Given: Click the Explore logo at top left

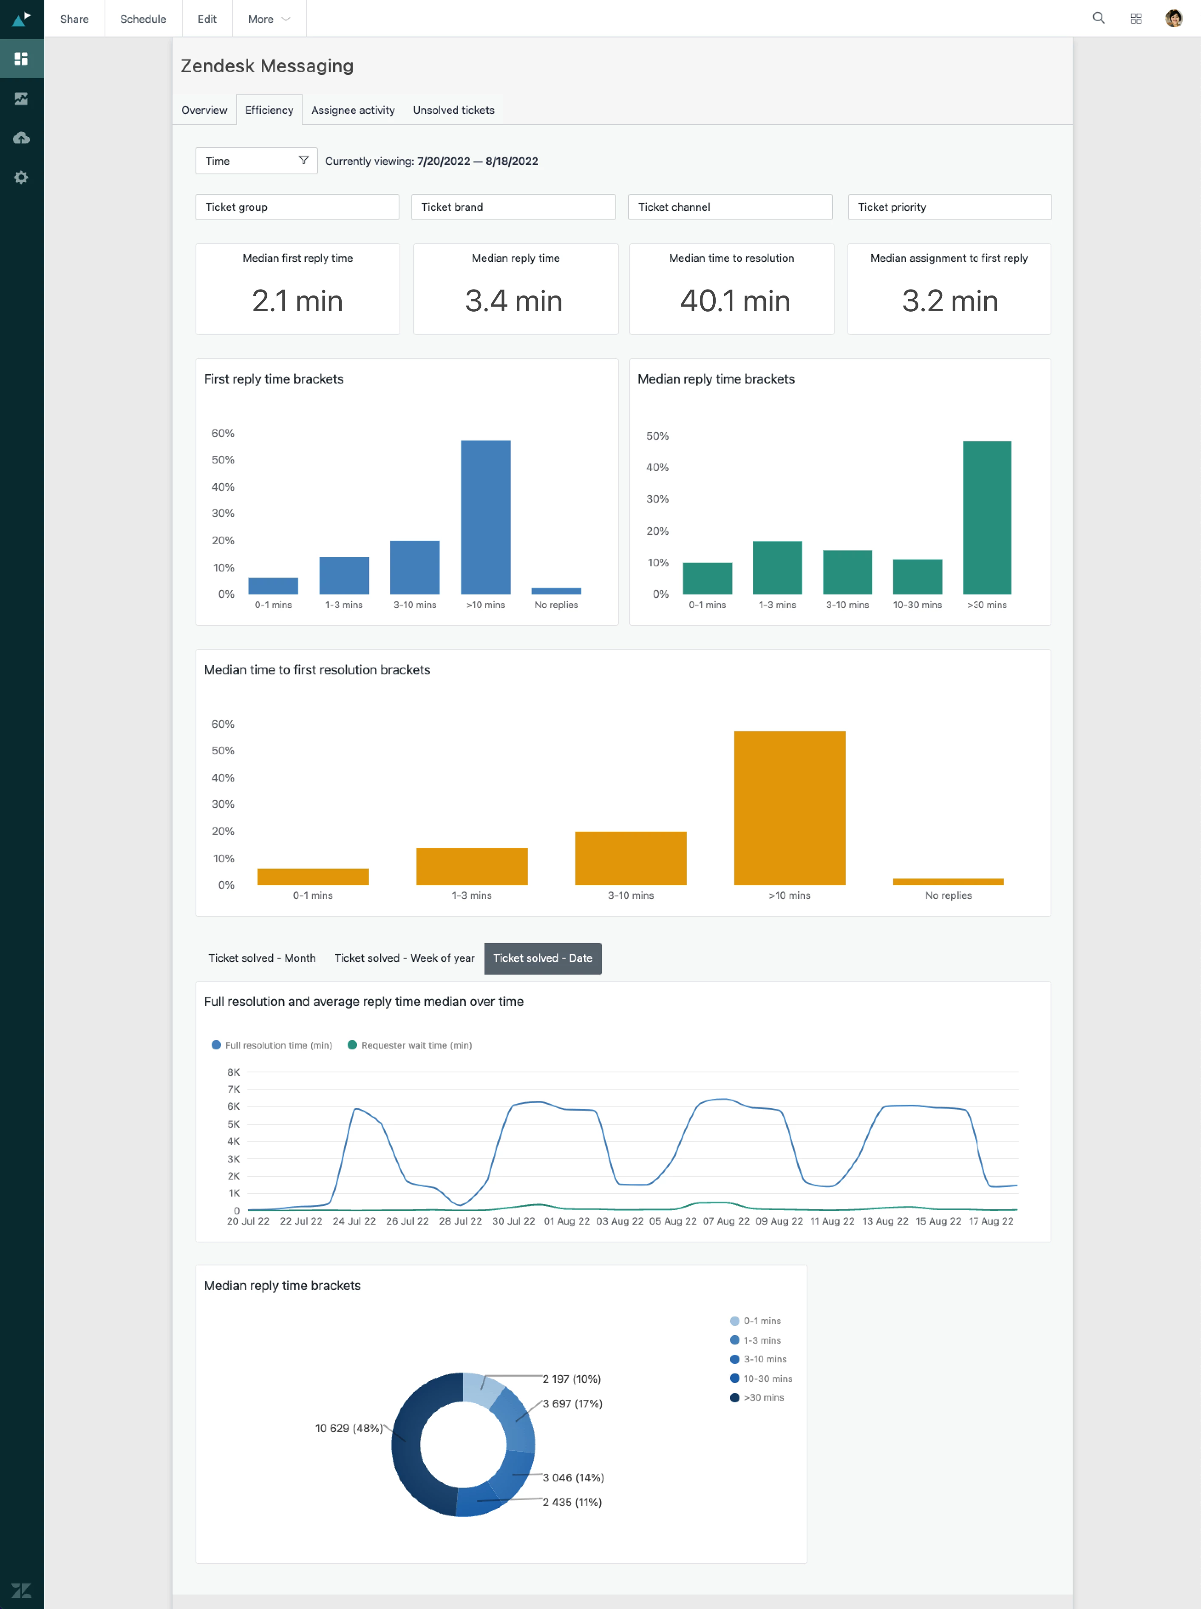Looking at the screenshot, I should (21, 18).
